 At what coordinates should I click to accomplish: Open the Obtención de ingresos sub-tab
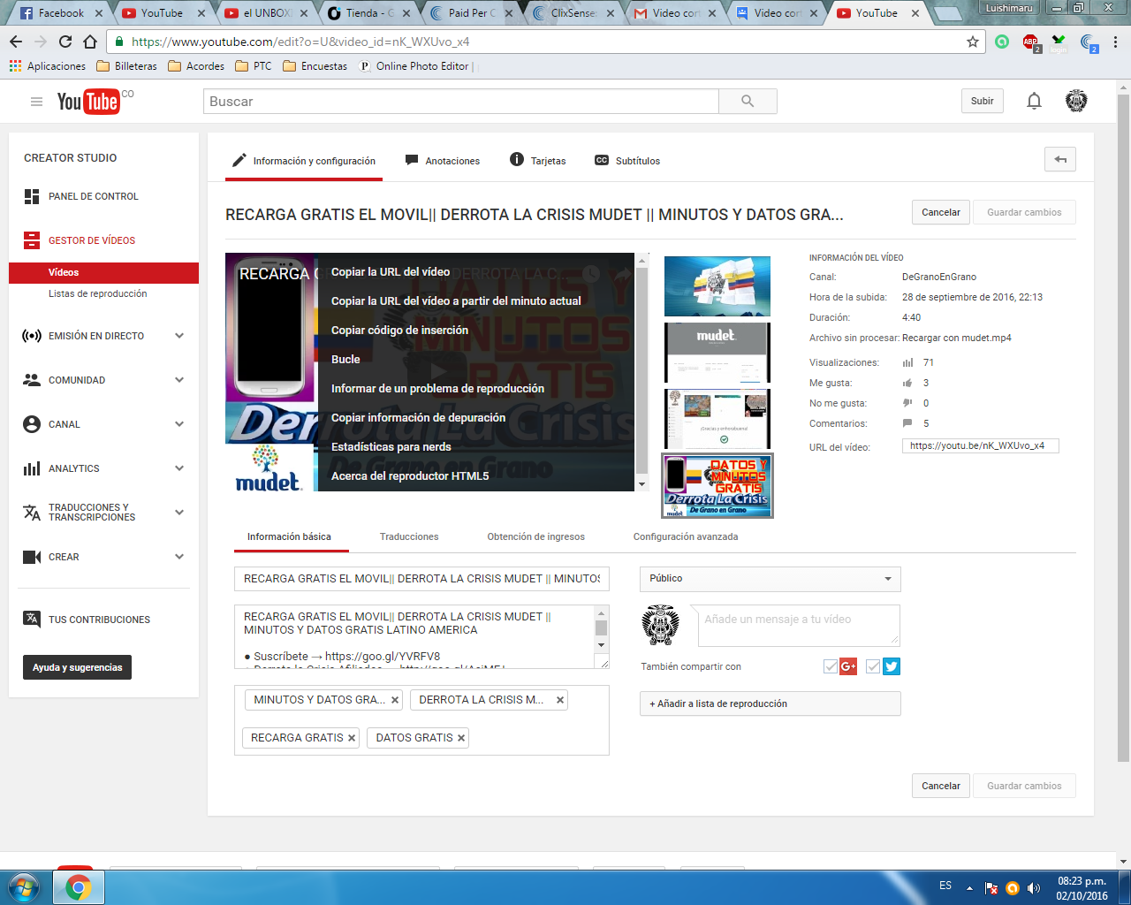click(536, 536)
